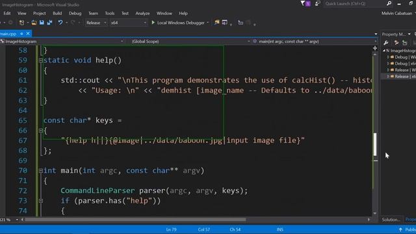Open the Property Manager panel options dropdown
The height and width of the screenshot is (234, 416).
[x=409, y=34]
